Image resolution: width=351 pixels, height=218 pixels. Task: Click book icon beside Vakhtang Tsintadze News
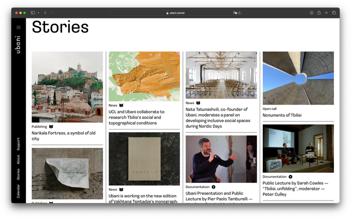coord(121,189)
